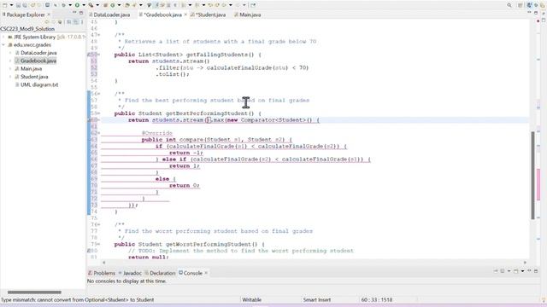The image size is (547, 307).
Task: Expand Main.java tree node
Action: [10, 69]
